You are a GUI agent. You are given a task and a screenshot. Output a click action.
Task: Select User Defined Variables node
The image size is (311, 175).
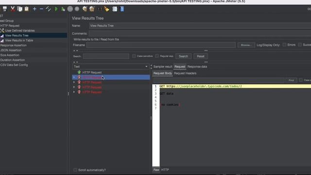[20, 31]
